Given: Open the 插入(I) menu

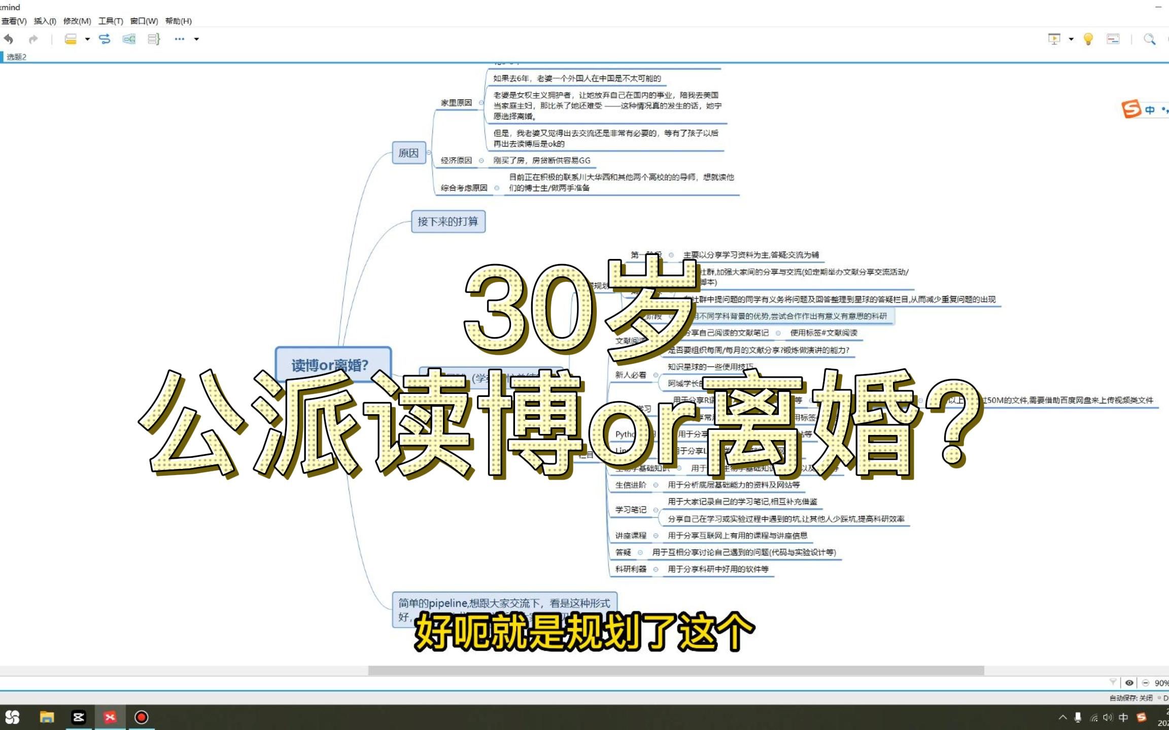Looking at the screenshot, I should (45, 21).
